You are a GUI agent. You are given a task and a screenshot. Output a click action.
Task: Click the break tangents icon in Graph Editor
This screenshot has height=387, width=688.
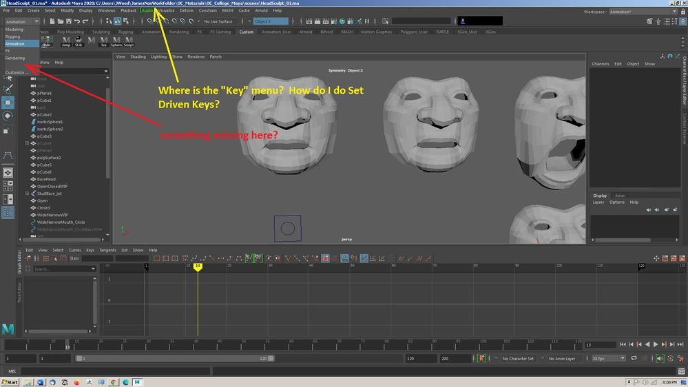pyautogui.click(x=288, y=258)
